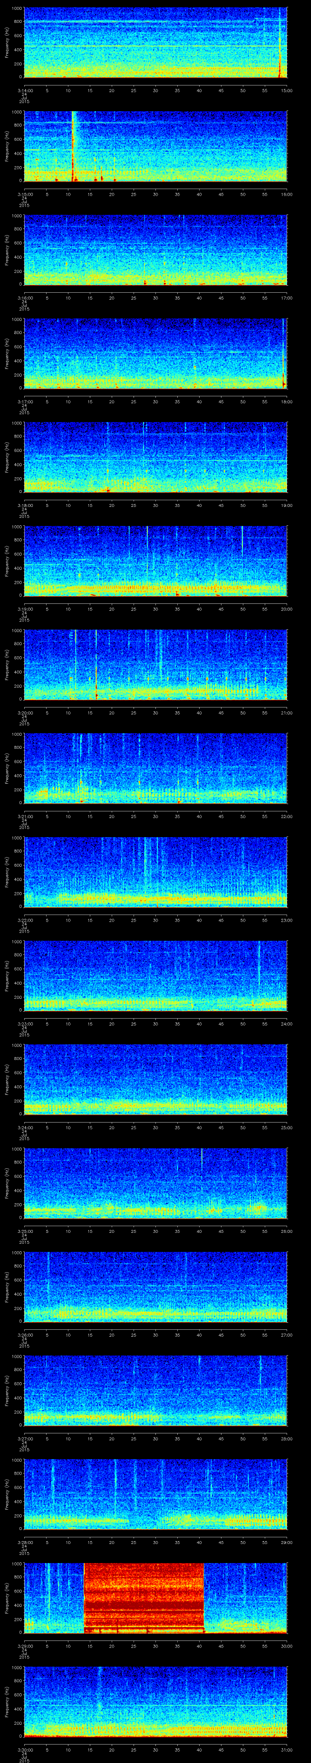The height and width of the screenshot is (1763, 311).
Task: Select the '3:28:00' time axis label
Action: pyautogui.click(x=25, y=1543)
